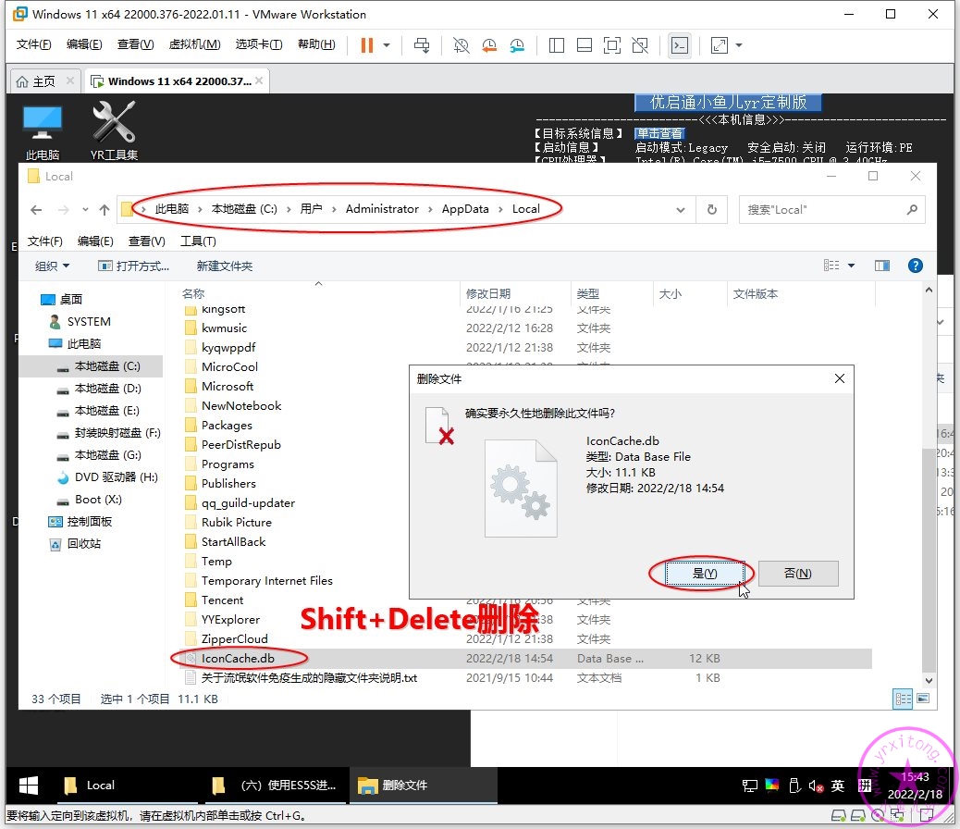Switch to large icons view in status bar
Viewport: 960px width, 829px height.
tap(923, 699)
